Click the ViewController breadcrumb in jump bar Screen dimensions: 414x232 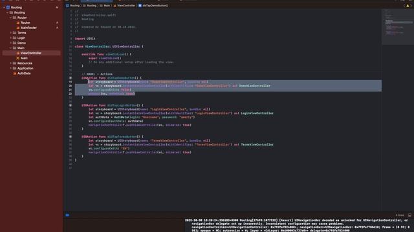[x=124, y=6]
